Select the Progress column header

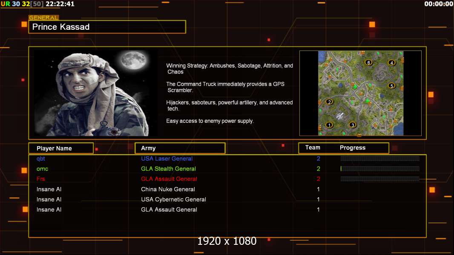pos(352,147)
